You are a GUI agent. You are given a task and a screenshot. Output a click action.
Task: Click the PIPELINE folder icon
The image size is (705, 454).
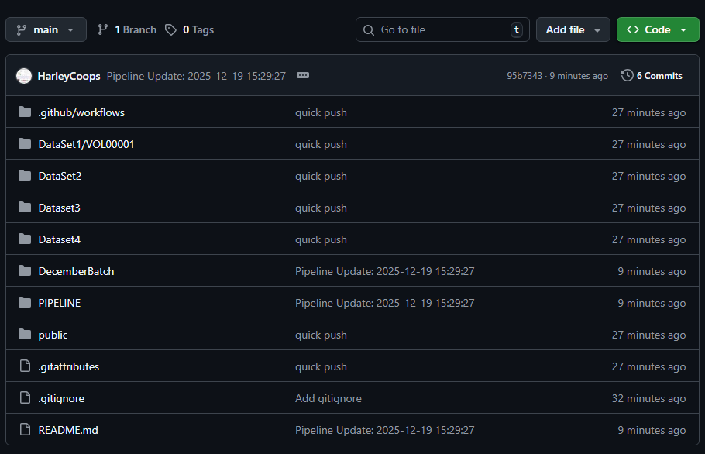coord(25,303)
